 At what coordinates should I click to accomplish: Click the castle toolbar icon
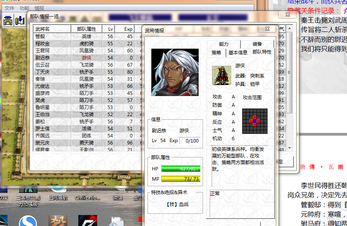pos(8,20)
